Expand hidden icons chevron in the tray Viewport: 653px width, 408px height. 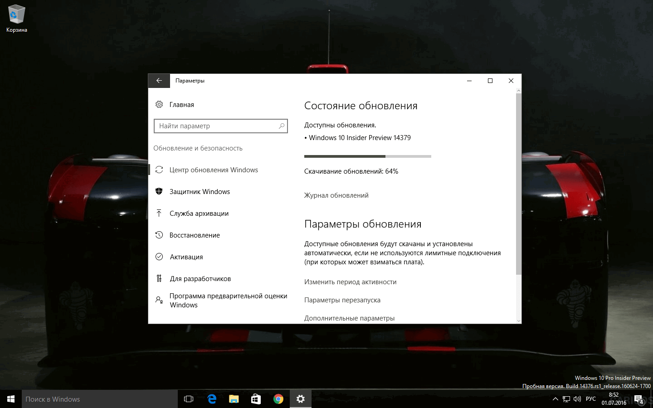tap(555, 399)
